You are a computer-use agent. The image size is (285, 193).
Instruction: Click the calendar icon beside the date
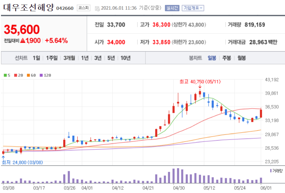point(97,8)
